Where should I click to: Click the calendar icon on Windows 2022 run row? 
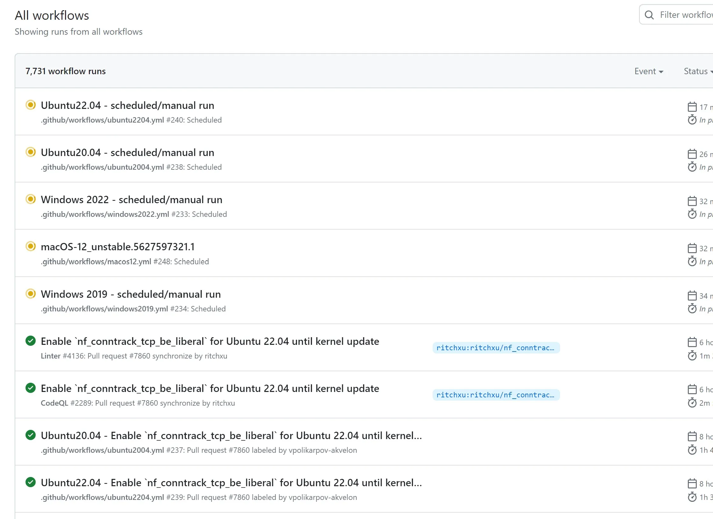point(692,201)
